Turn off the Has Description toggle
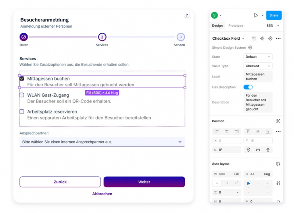Image resolution: width=294 pixels, height=213 pixels. pyautogui.click(x=248, y=87)
